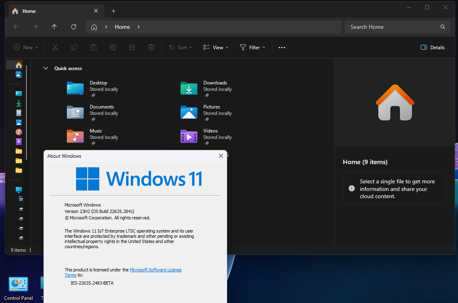Viewport: 458px width, 303px height.
Task: Click 'Version 23H2 (OS Build 22635.2841)' text
Action: [x=99, y=211]
